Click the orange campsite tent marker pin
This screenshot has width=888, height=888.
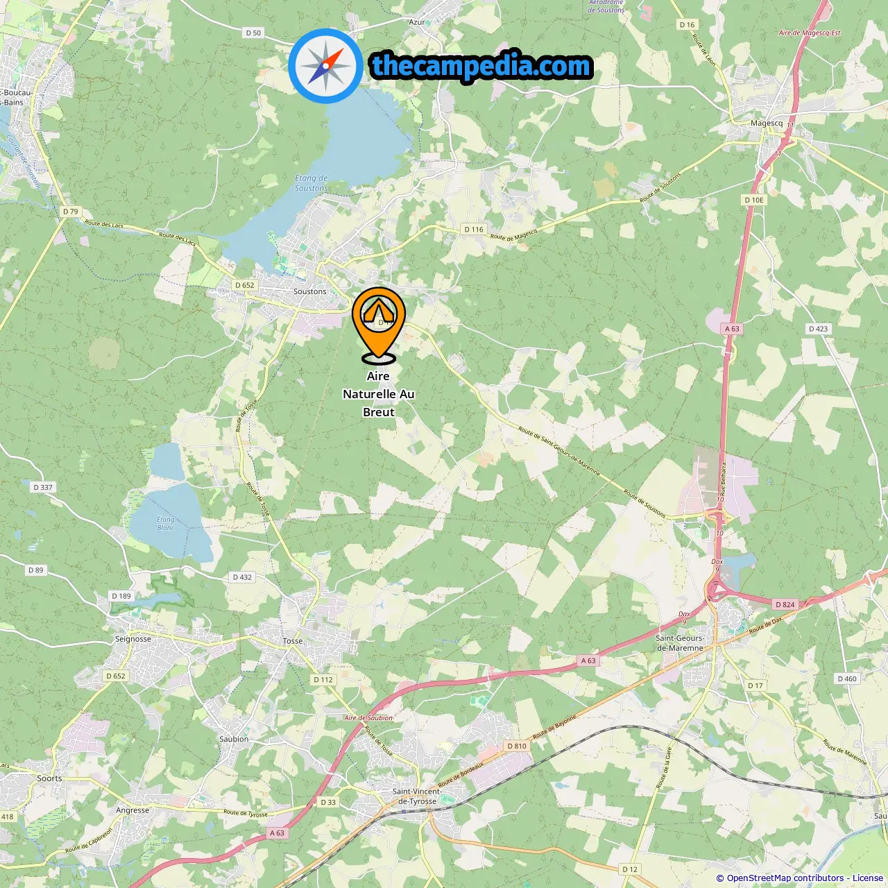point(378,325)
